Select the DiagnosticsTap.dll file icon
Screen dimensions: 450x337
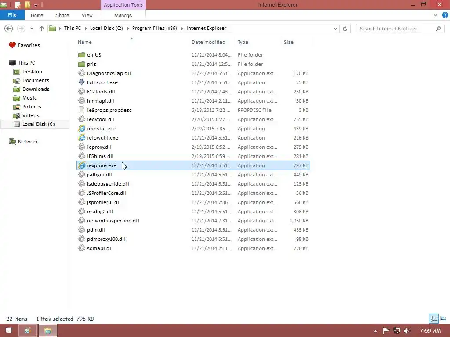coord(82,73)
